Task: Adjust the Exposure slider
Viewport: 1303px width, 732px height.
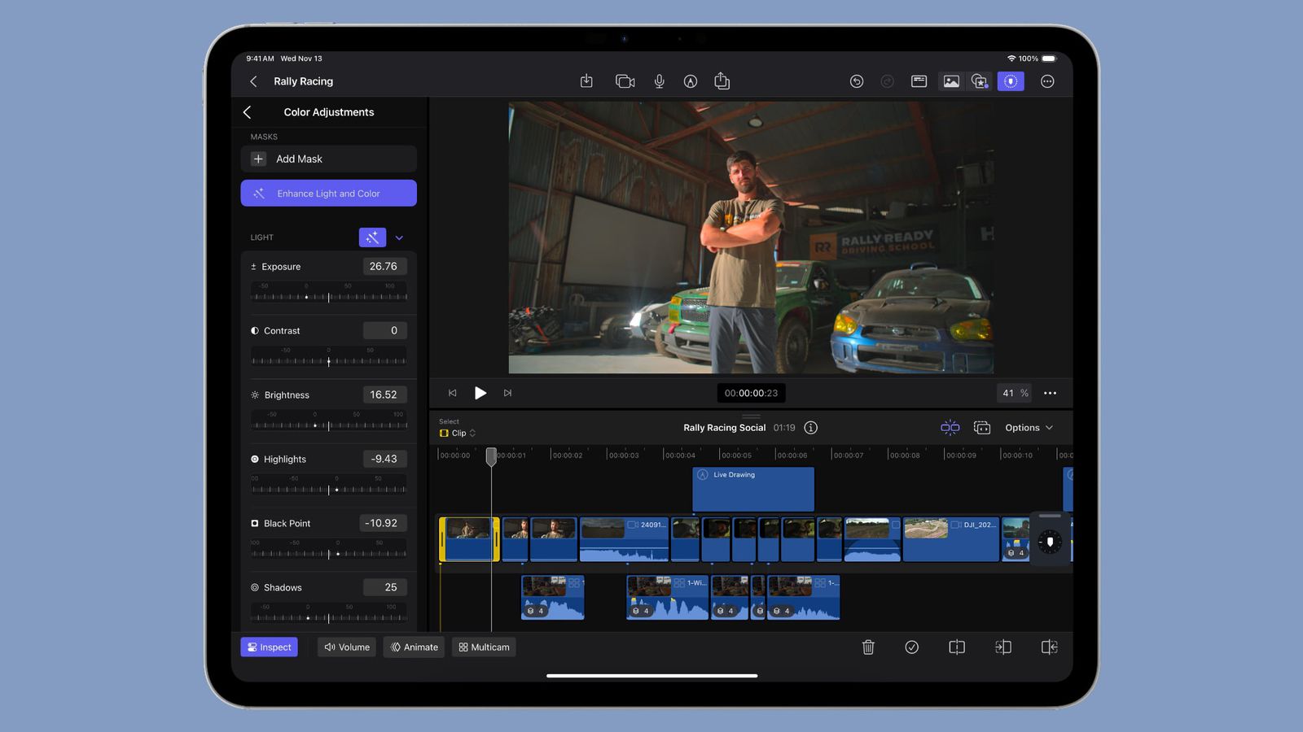Action: point(328,296)
